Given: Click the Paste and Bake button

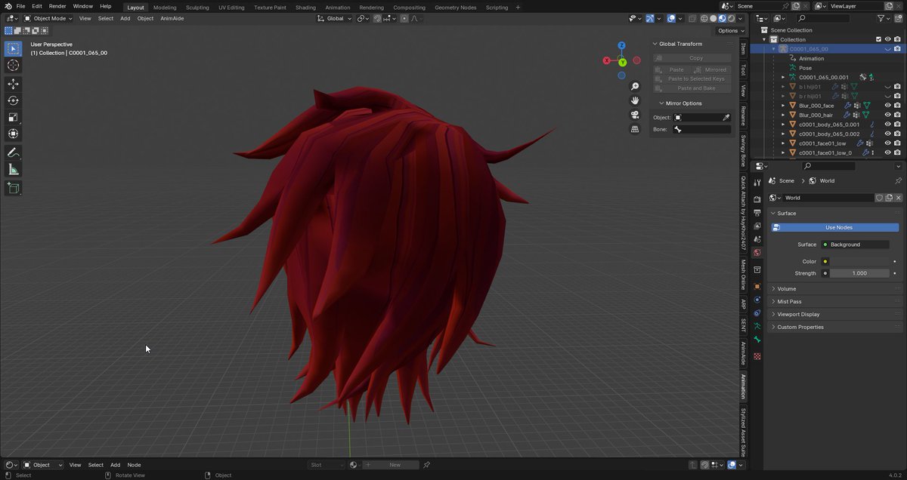Looking at the screenshot, I should [692, 88].
